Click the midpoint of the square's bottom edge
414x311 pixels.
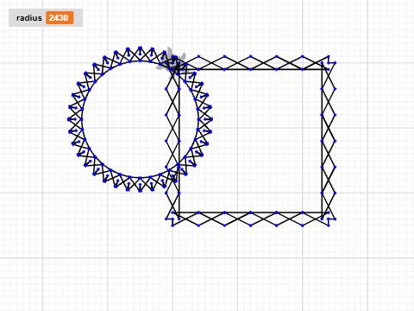click(x=250, y=213)
